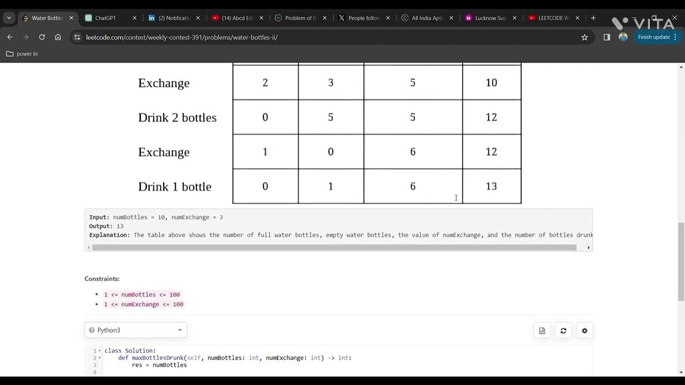Switch to the LinkedIn Notifications tab
The height and width of the screenshot is (385, 685).
tap(174, 18)
